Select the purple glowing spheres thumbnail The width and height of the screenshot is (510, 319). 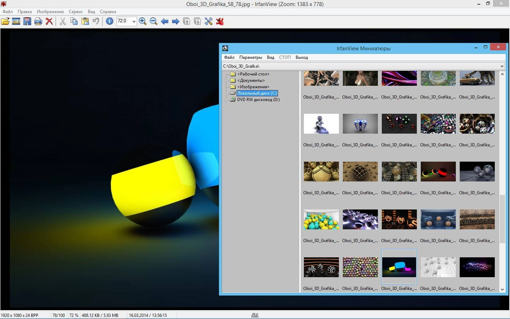point(477,267)
